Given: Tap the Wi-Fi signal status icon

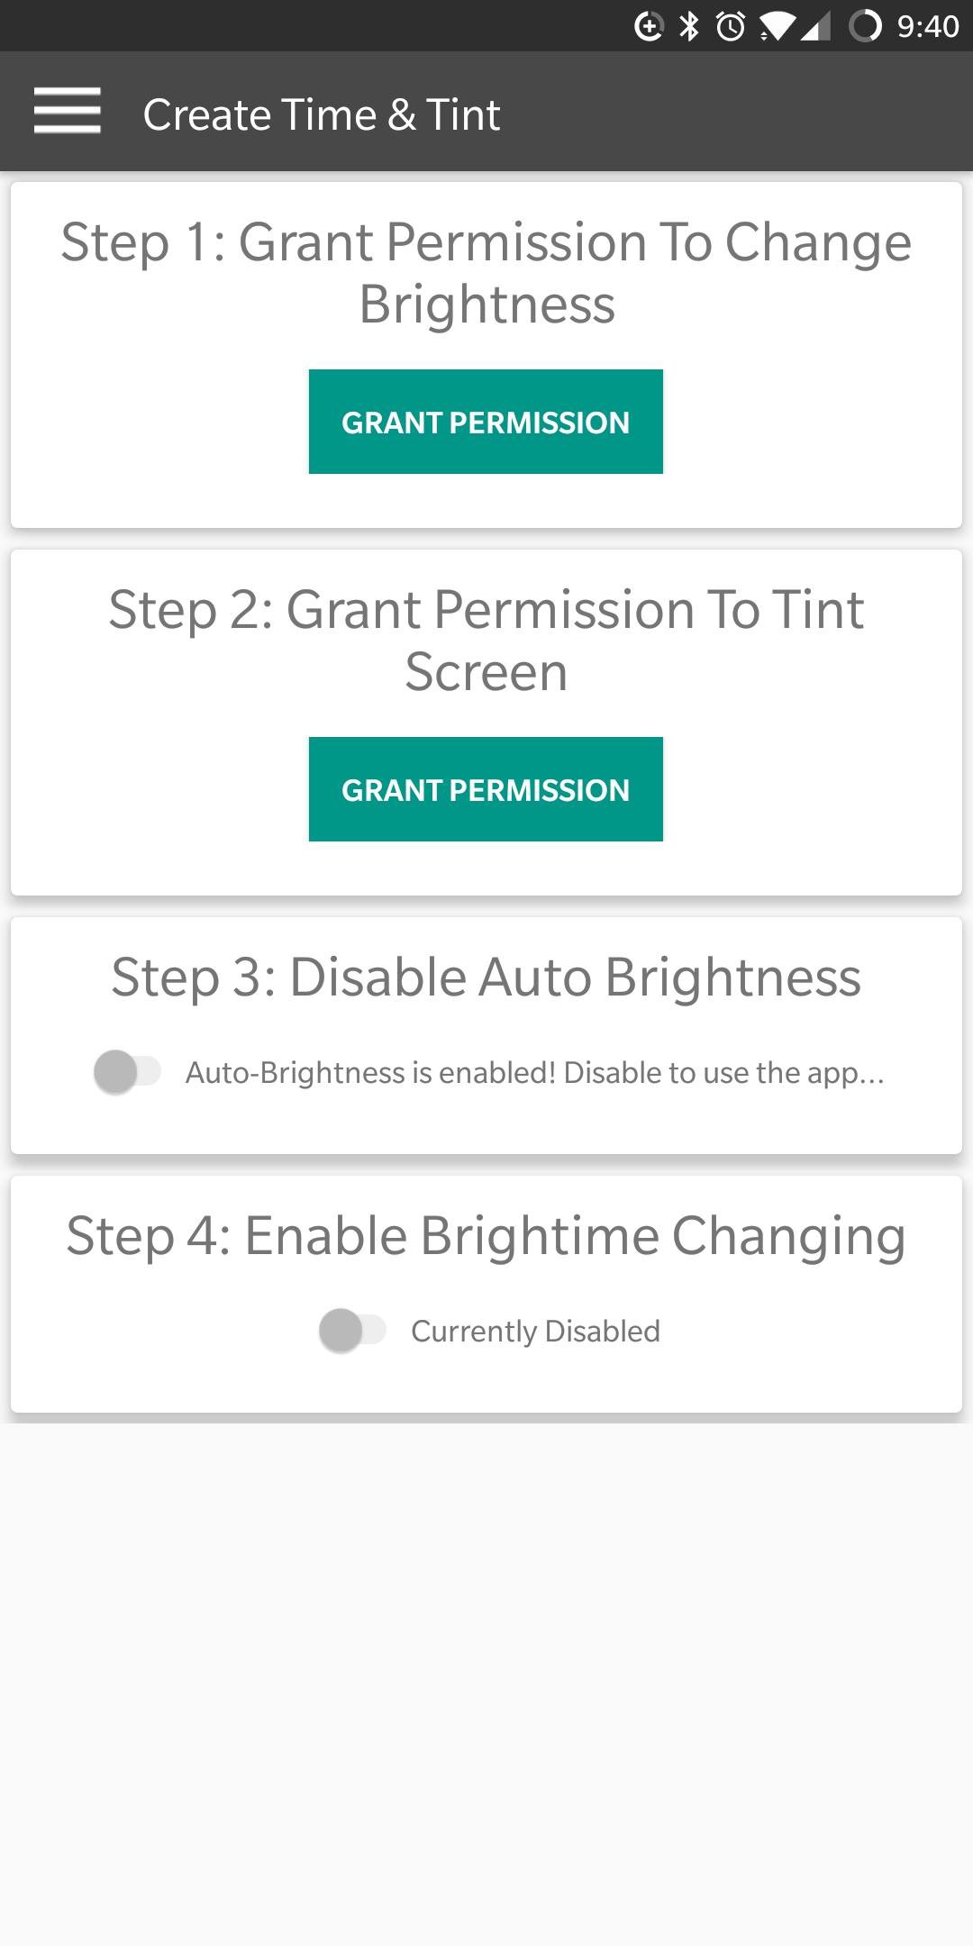Looking at the screenshot, I should tap(777, 27).
